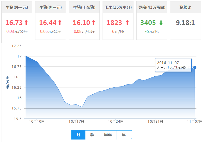
Task: Click the 16.75 y-axis label
Action: [x=17, y=67]
